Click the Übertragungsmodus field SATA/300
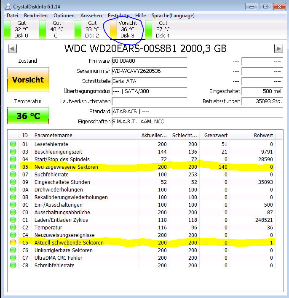 [150, 91]
